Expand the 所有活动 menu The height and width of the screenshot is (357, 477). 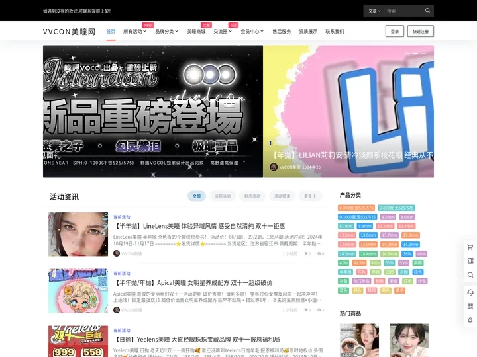[134, 31]
